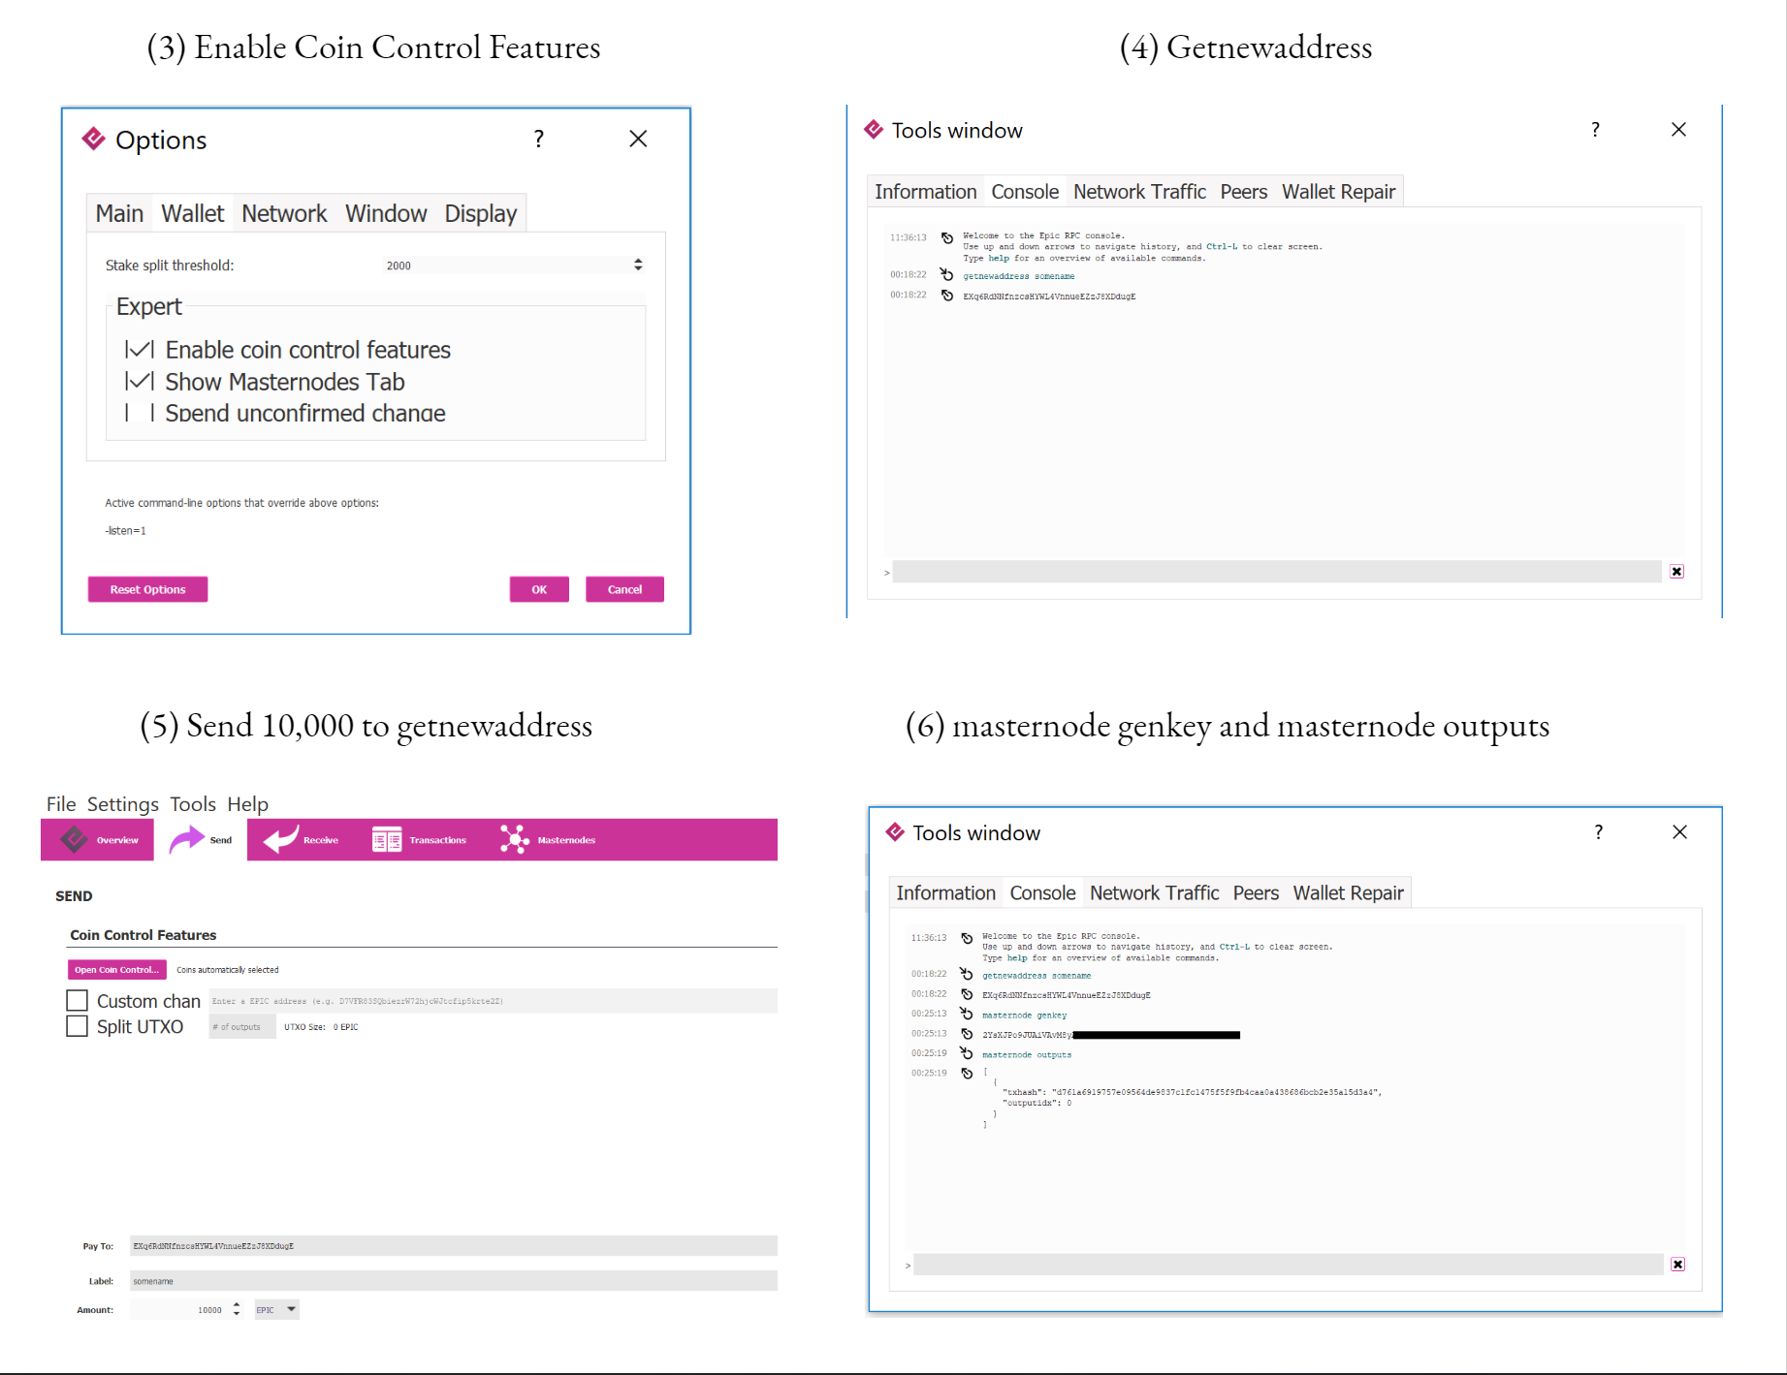
Task: Clear console in lower Tools window
Action: [1677, 1265]
